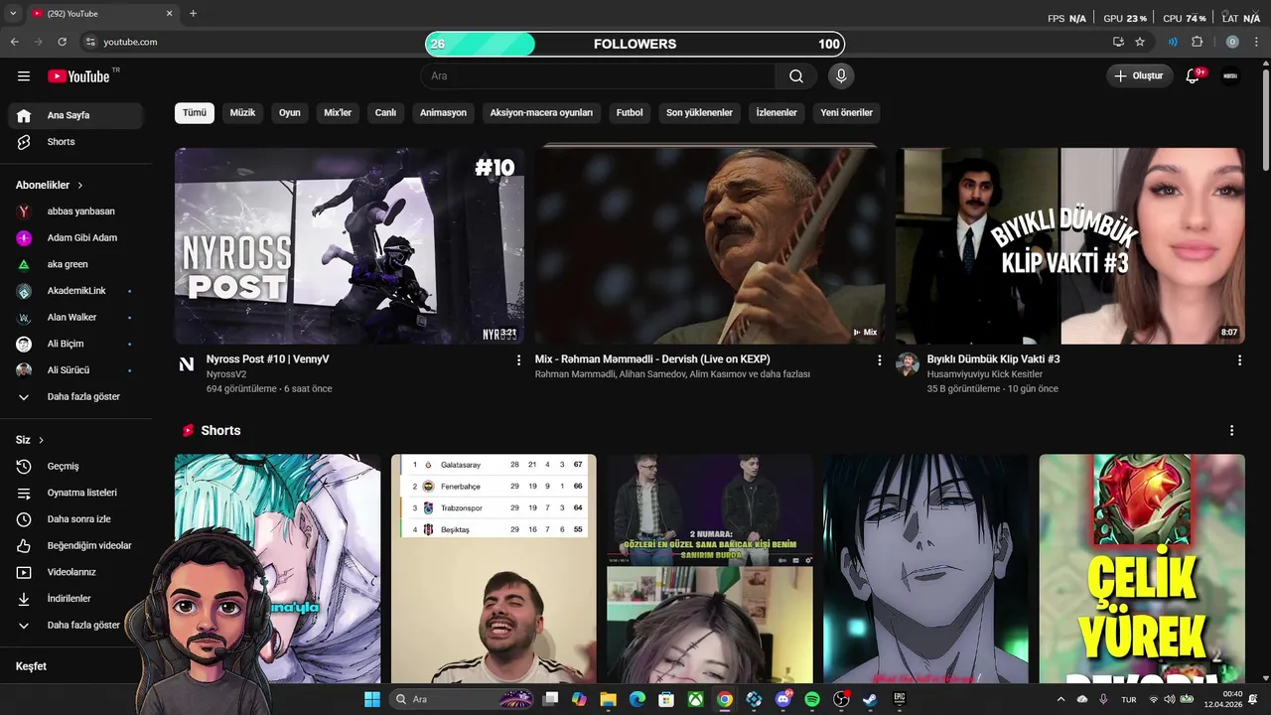The height and width of the screenshot is (715, 1271).
Task: Bookmark this page with star icon
Action: (x=1140, y=42)
